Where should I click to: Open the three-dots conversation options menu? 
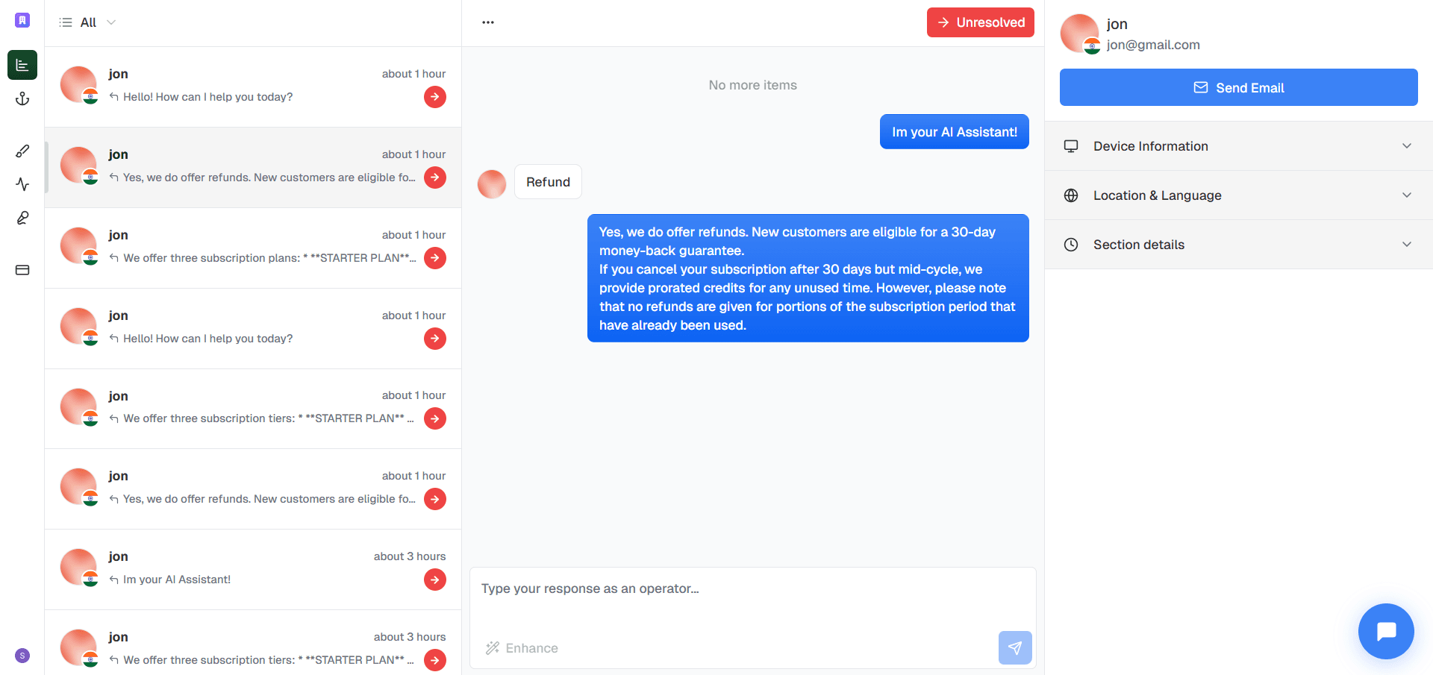tap(488, 22)
